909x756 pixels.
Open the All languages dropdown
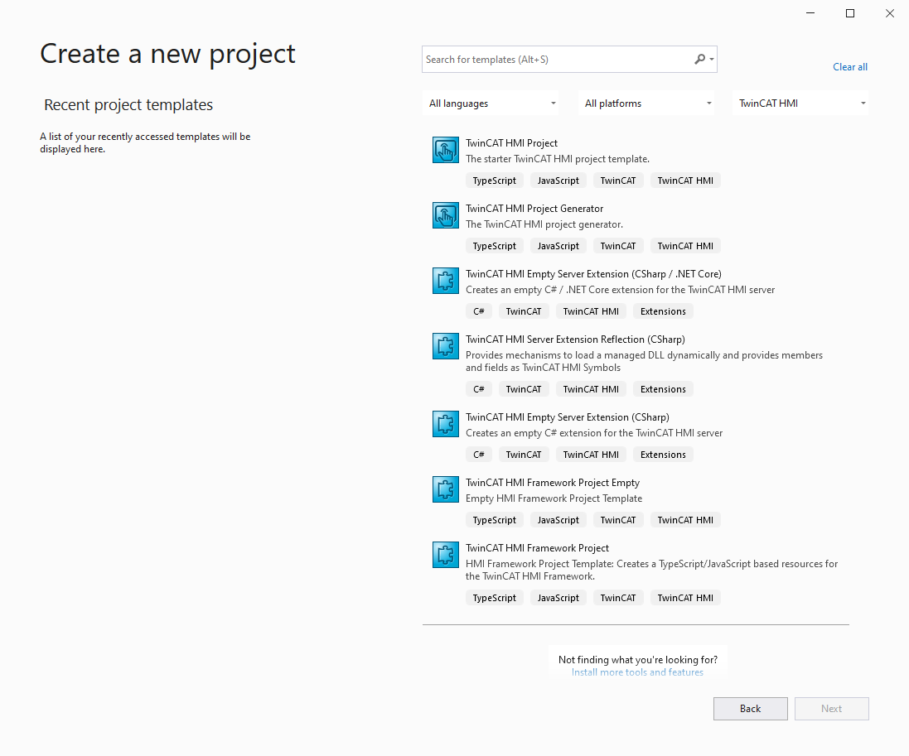(491, 104)
